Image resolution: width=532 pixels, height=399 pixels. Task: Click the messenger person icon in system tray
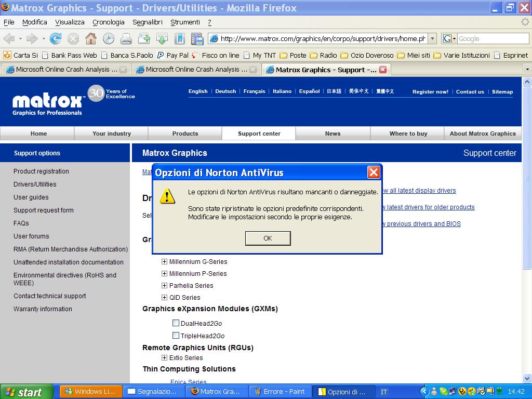coord(434,392)
